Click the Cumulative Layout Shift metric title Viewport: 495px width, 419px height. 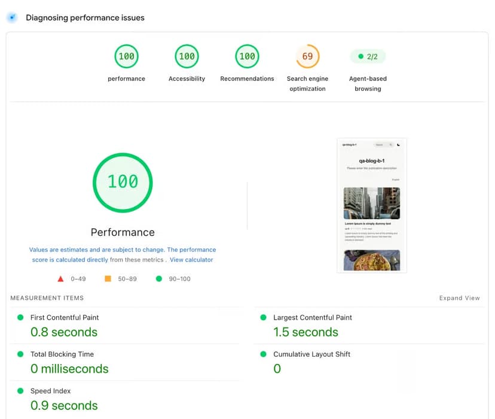click(311, 354)
